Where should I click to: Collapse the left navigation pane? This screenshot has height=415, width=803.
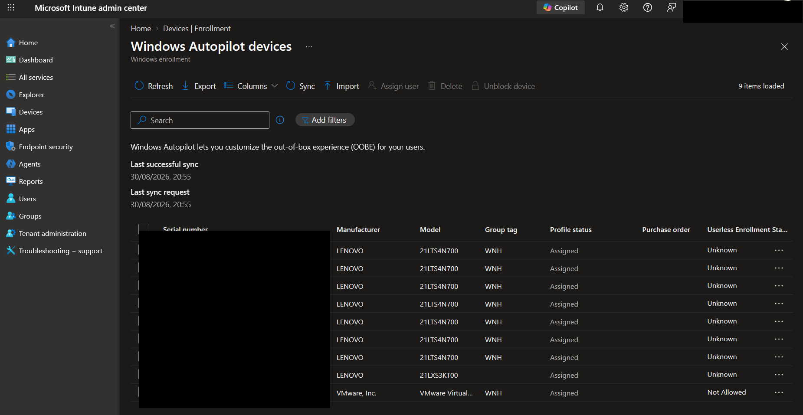pos(112,26)
